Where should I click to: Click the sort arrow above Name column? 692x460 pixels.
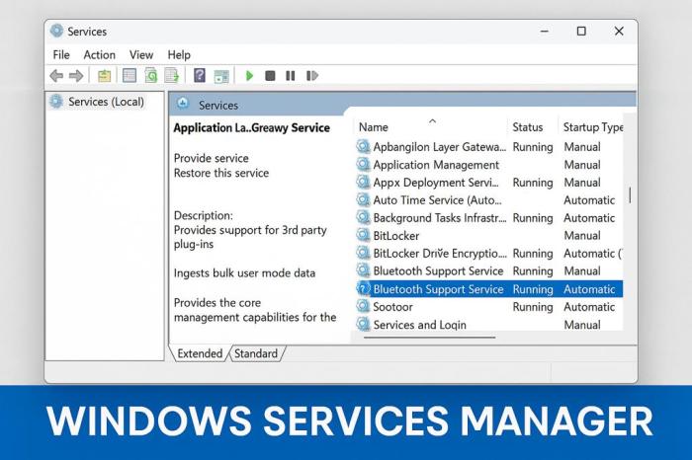tap(433, 120)
